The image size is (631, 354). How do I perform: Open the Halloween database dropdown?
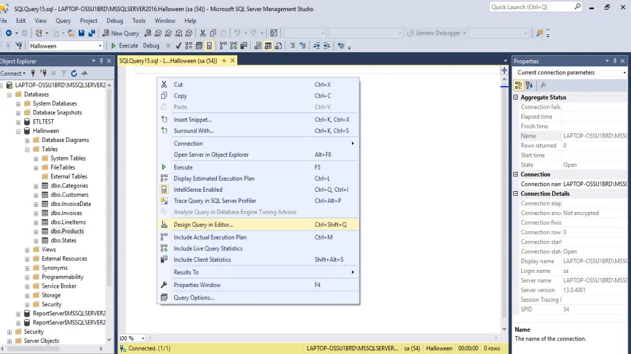click(x=100, y=45)
